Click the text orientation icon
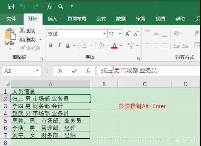201x146 pixels. pyautogui.click(x=177, y=34)
